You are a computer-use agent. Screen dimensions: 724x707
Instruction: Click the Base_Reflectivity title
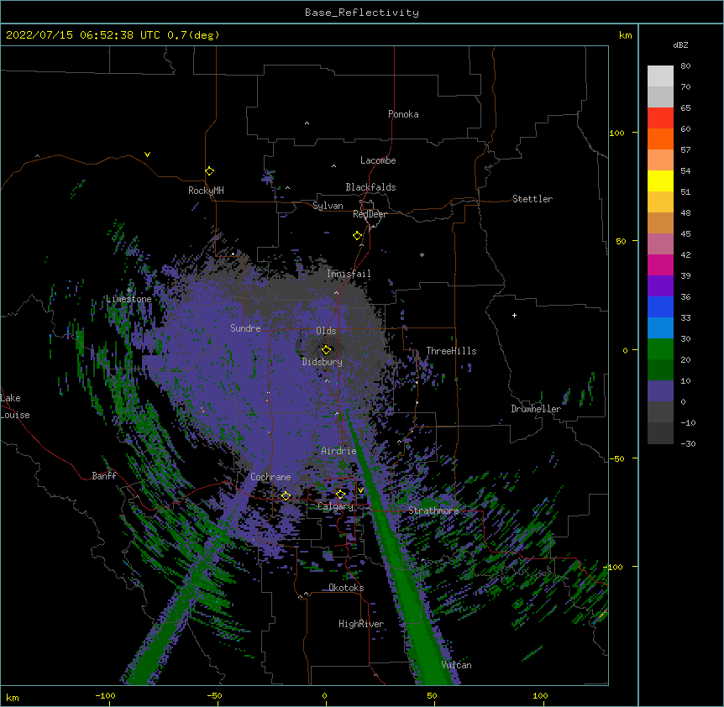(362, 13)
